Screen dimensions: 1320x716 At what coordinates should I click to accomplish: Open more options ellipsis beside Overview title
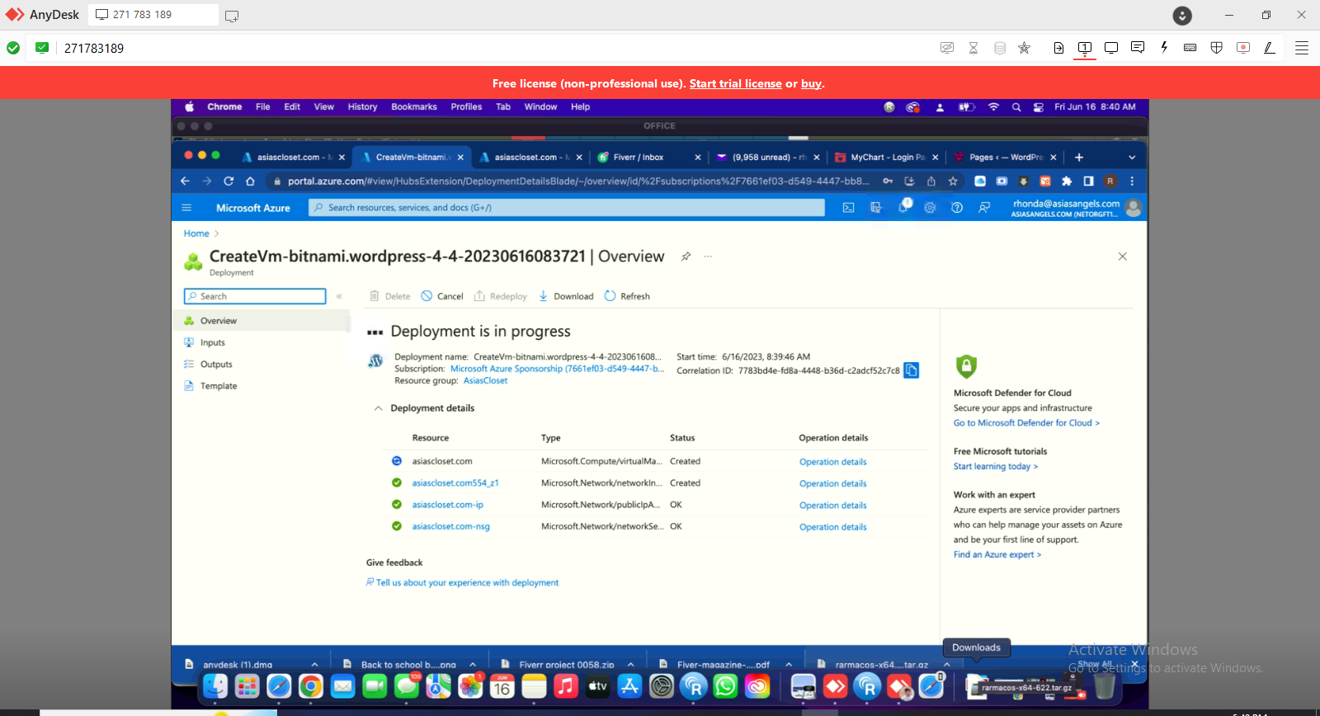click(708, 257)
